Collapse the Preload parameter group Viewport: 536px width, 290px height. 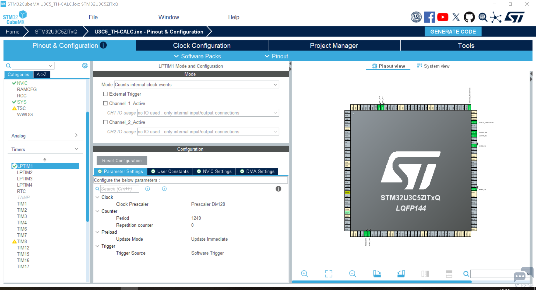click(97, 232)
